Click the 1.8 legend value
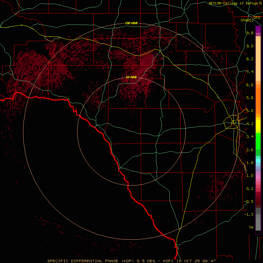Screen dimensions: 263x263 250,163
